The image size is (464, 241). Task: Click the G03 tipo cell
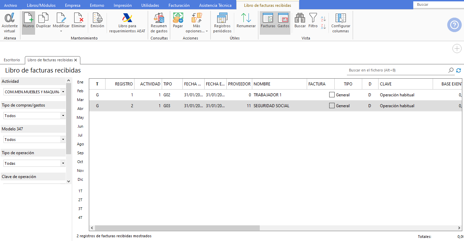click(172, 106)
